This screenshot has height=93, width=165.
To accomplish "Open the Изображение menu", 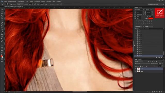I will [x=21, y=2].
